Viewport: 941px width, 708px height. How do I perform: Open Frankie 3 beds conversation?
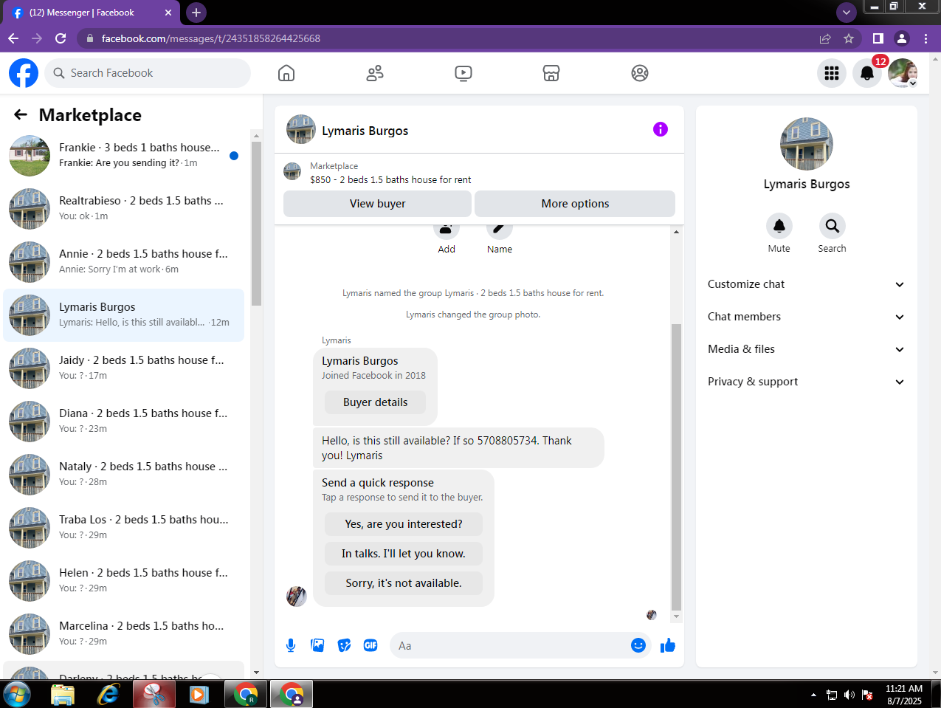click(x=123, y=156)
